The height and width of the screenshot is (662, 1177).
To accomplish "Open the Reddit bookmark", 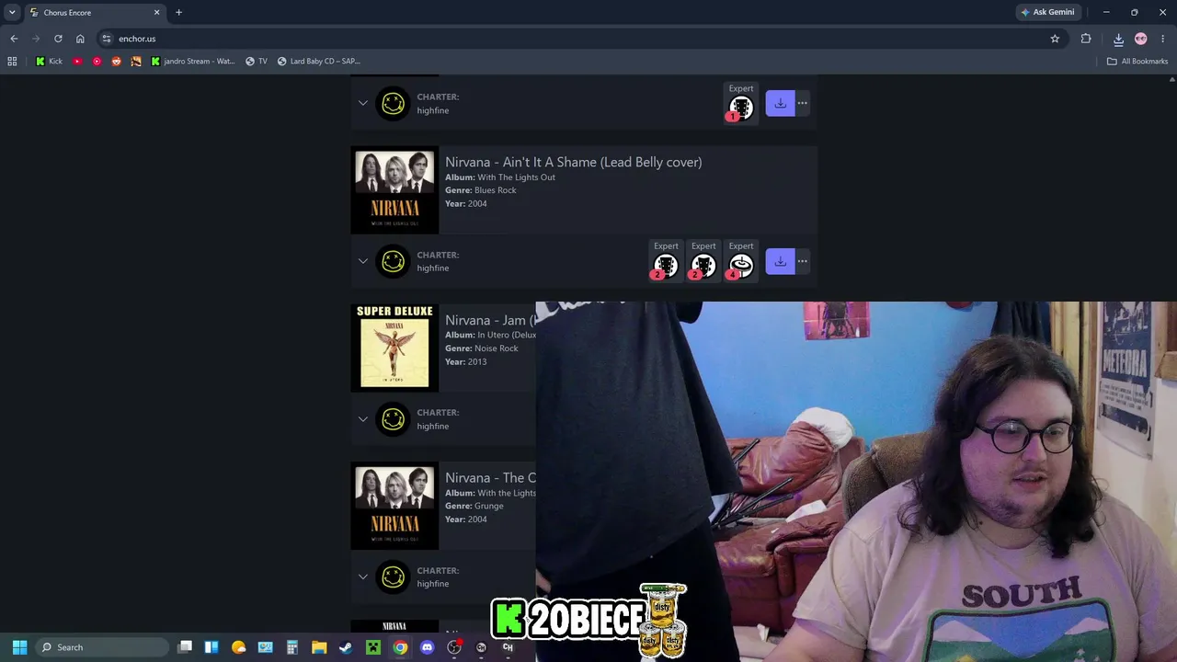I will pos(116,62).
